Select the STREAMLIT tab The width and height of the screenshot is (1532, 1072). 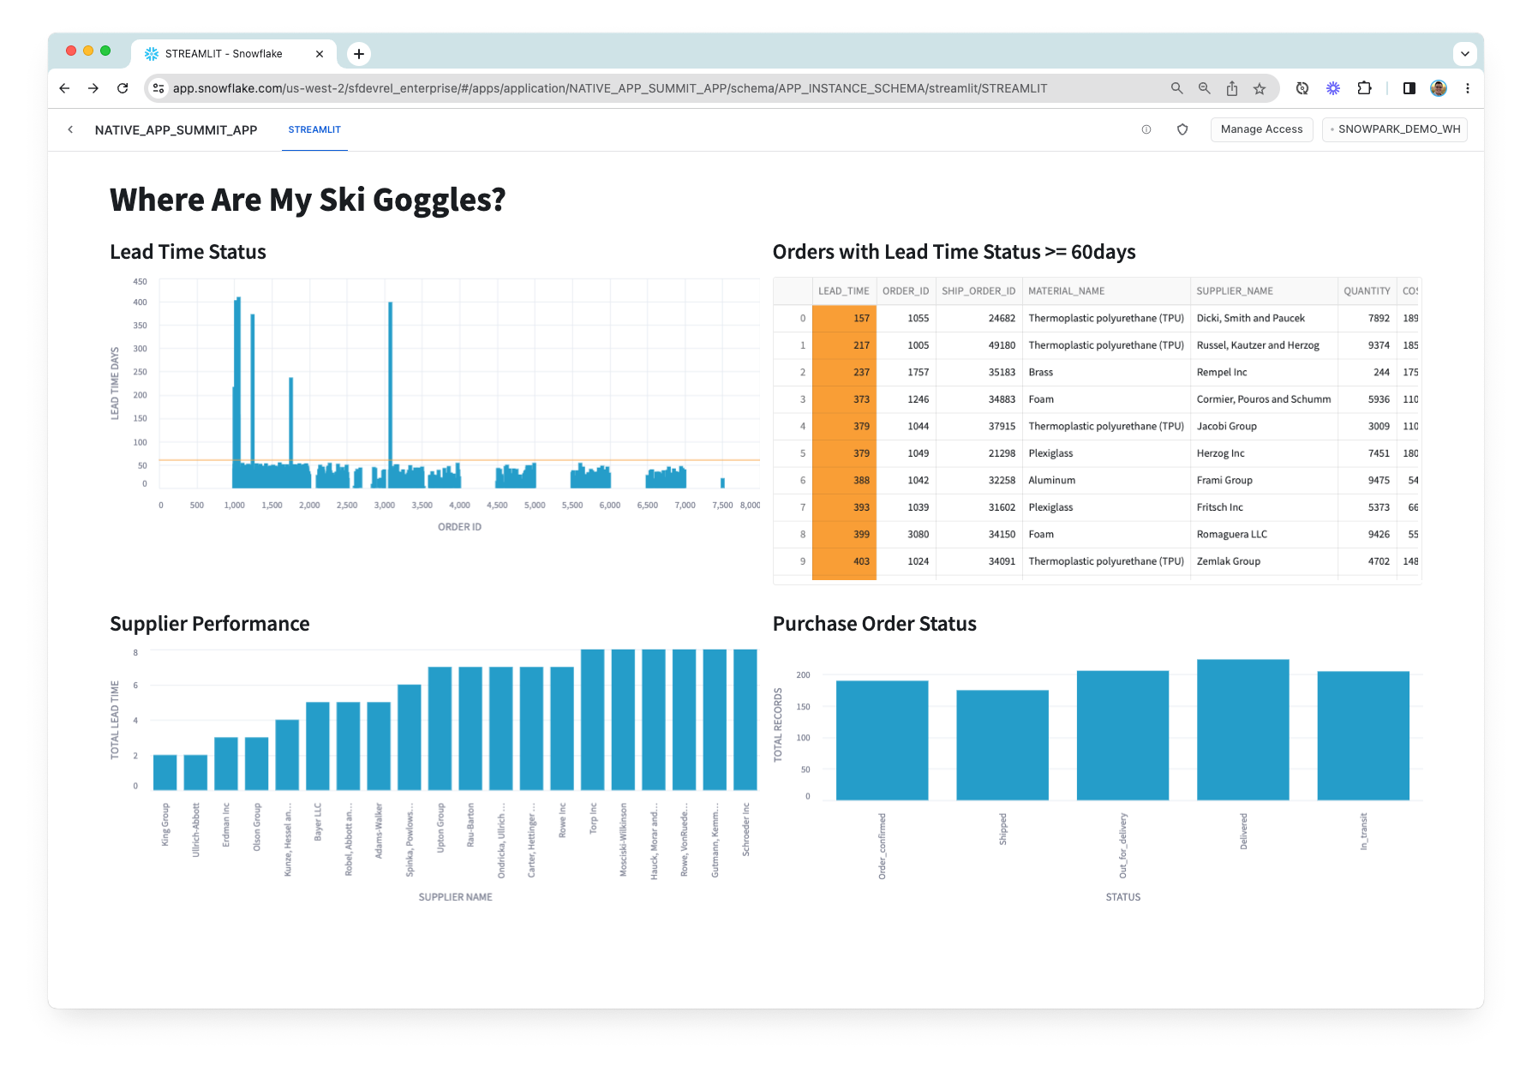coord(314,129)
